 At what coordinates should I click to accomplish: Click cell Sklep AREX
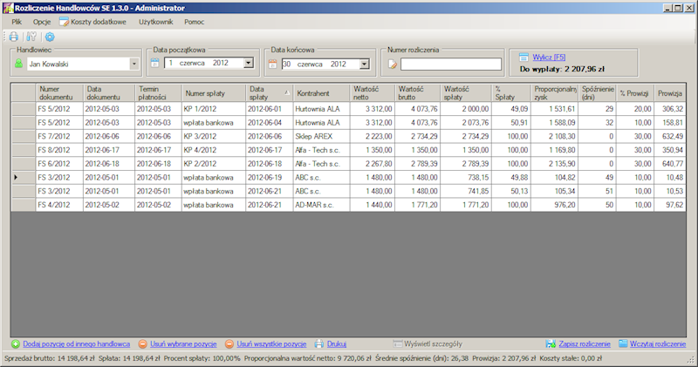(x=321, y=136)
